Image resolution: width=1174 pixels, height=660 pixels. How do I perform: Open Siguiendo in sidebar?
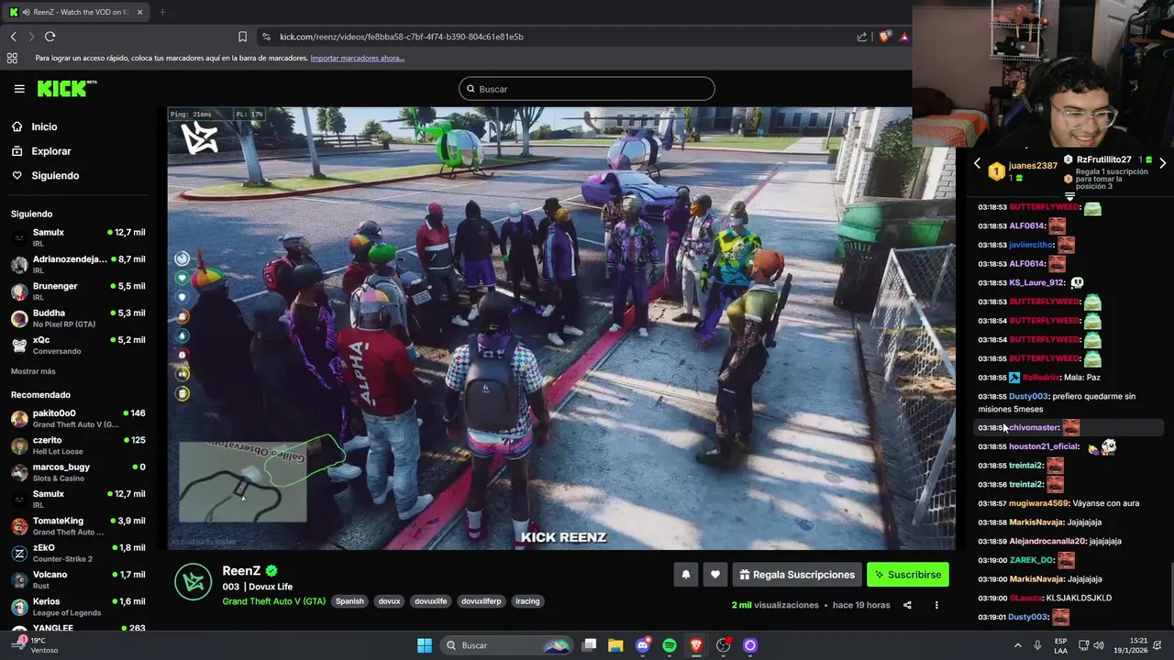[55, 175]
